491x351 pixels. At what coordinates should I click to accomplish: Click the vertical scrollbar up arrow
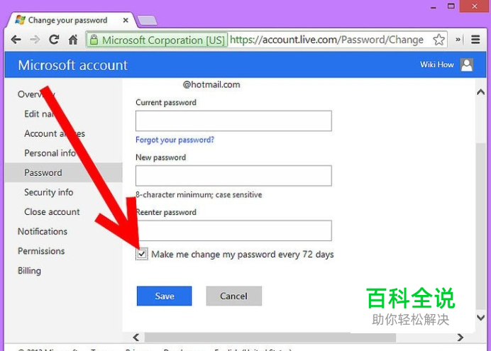point(480,92)
